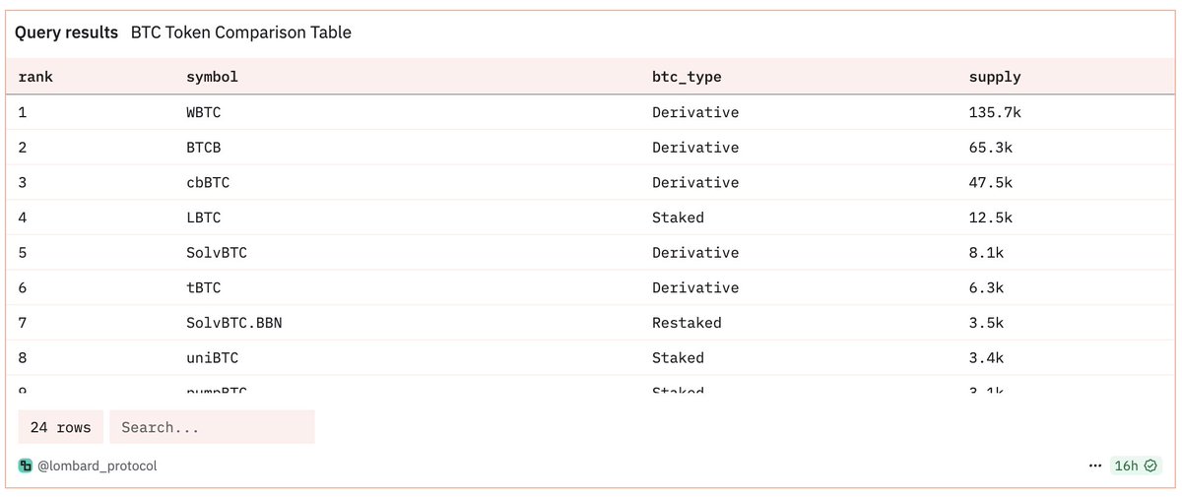Select the WBTC symbol cell
Viewport: 1182px width, 497px height.
click(x=203, y=112)
